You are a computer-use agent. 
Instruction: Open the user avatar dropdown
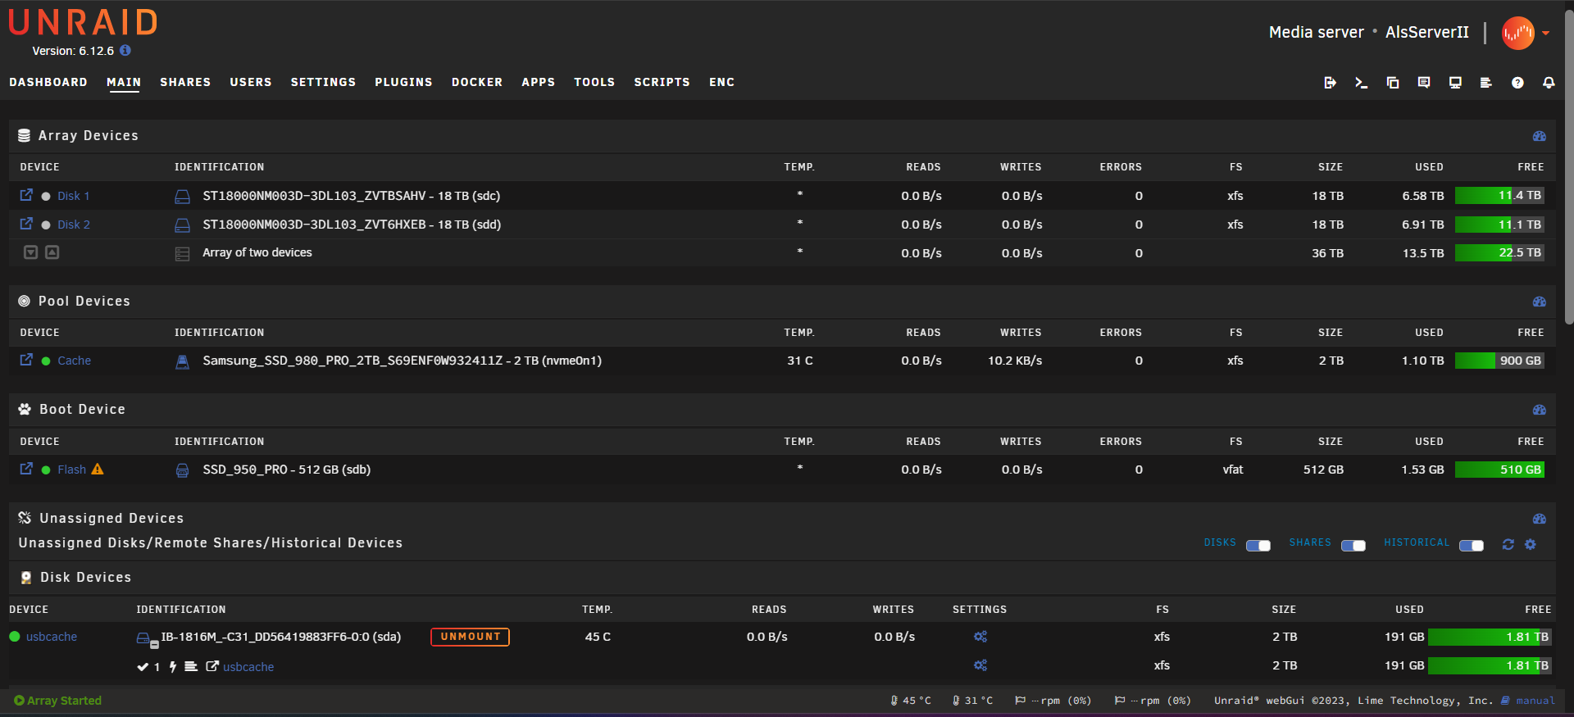1525,34
